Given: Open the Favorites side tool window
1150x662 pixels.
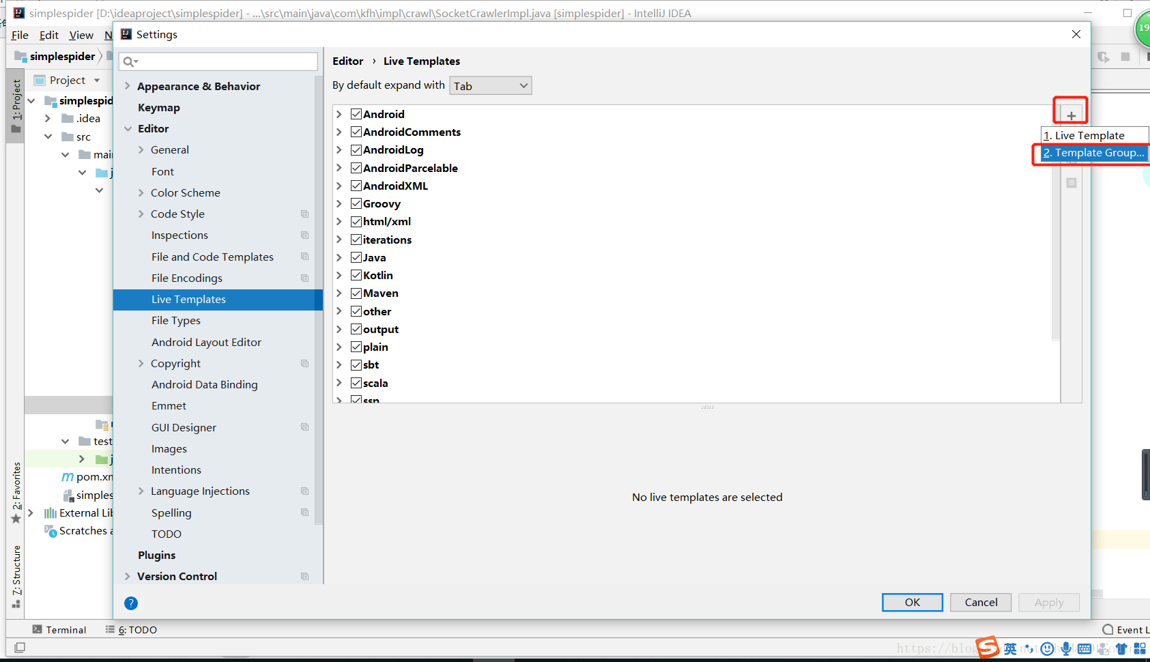Looking at the screenshot, I should [x=16, y=492].
